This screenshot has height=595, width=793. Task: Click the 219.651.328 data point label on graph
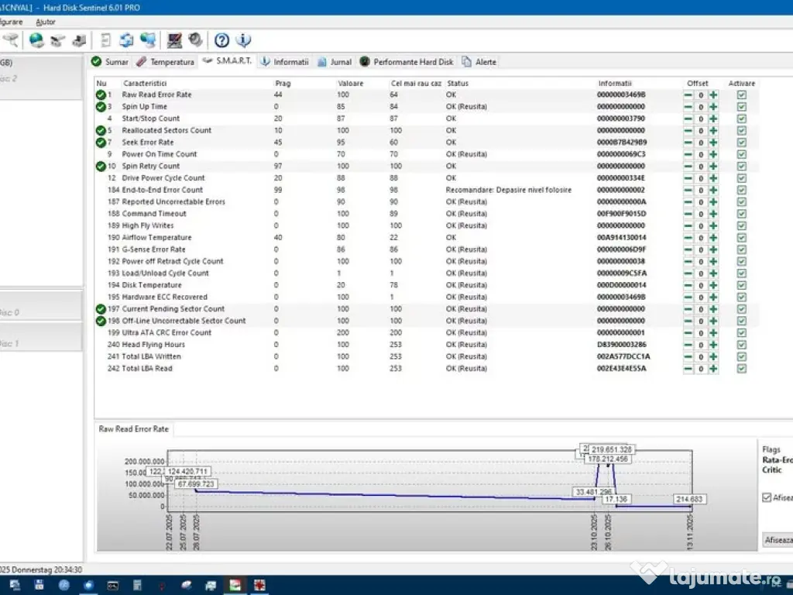coord(612,449)
